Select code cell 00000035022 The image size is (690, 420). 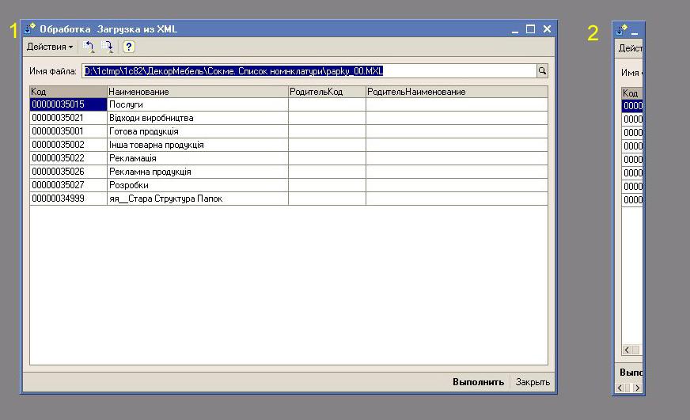click(x=68, y=158)
